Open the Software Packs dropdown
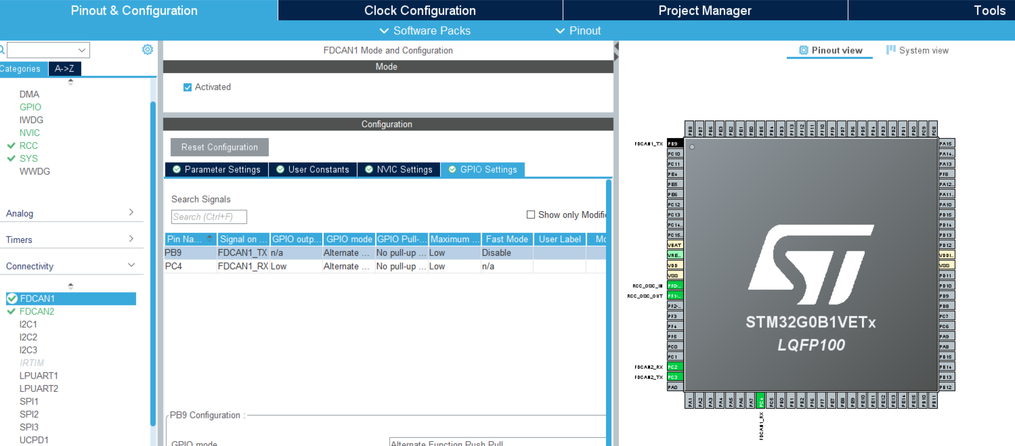Viewport: 1015px width, 446px height. tap(425, 31)
